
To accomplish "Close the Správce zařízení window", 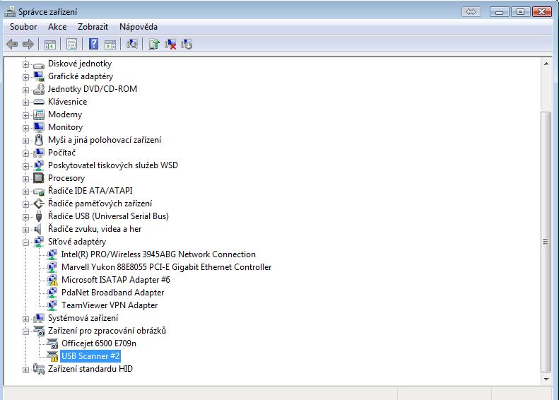I will pyautogui.click(x=542, y=12).
